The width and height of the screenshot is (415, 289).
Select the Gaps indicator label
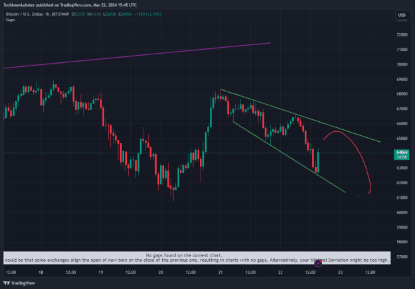coord(11,20)
